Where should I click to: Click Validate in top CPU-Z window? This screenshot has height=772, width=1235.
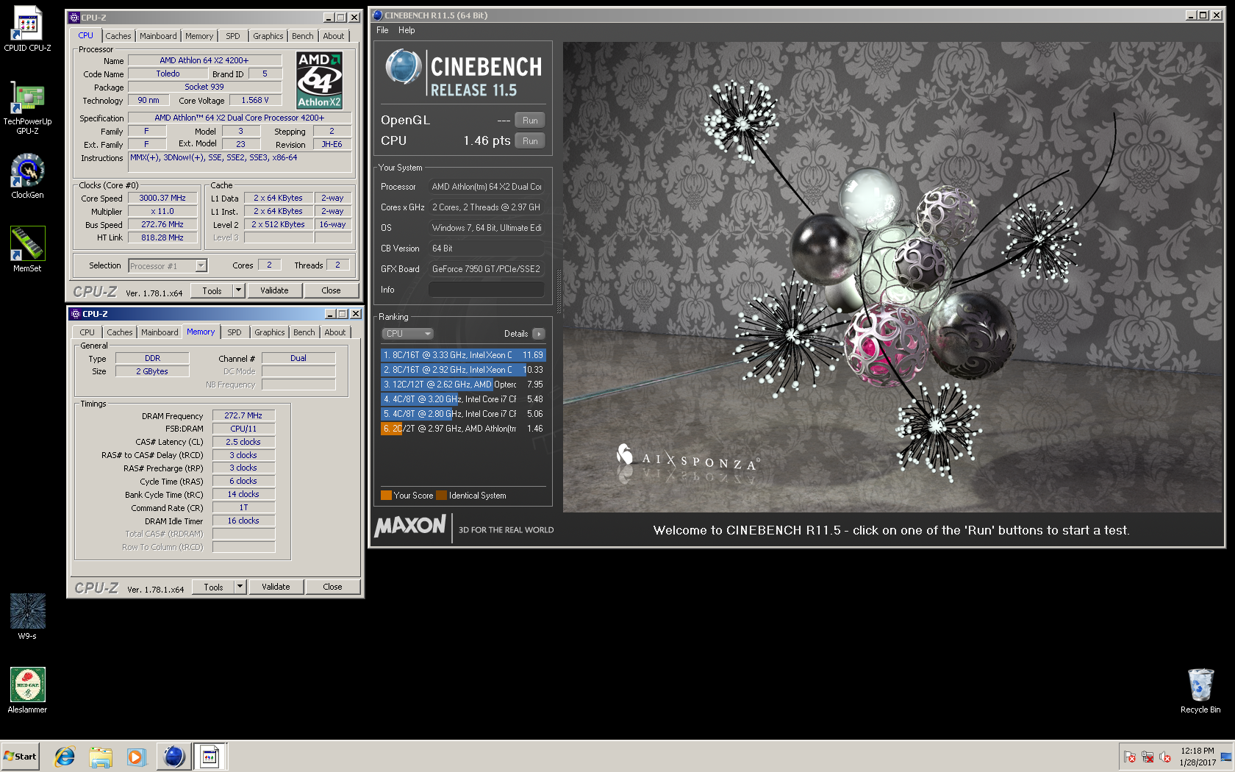[274, 290]
